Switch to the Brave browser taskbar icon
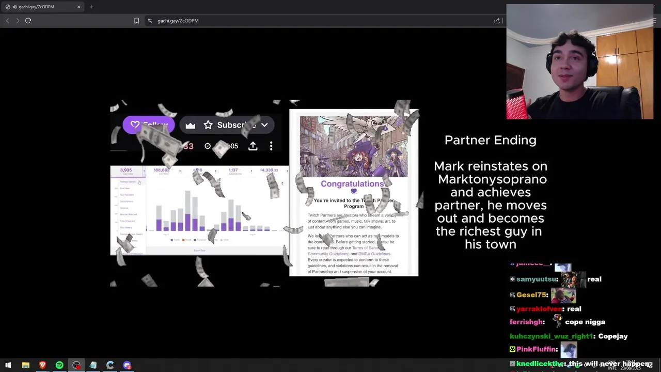Image resolution: width=661 pixels, height=372 pixels. pos(42,365)
